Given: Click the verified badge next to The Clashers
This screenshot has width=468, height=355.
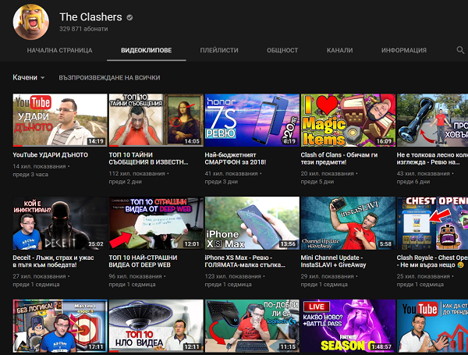Looking at the screenshot, I should (129, 17).
